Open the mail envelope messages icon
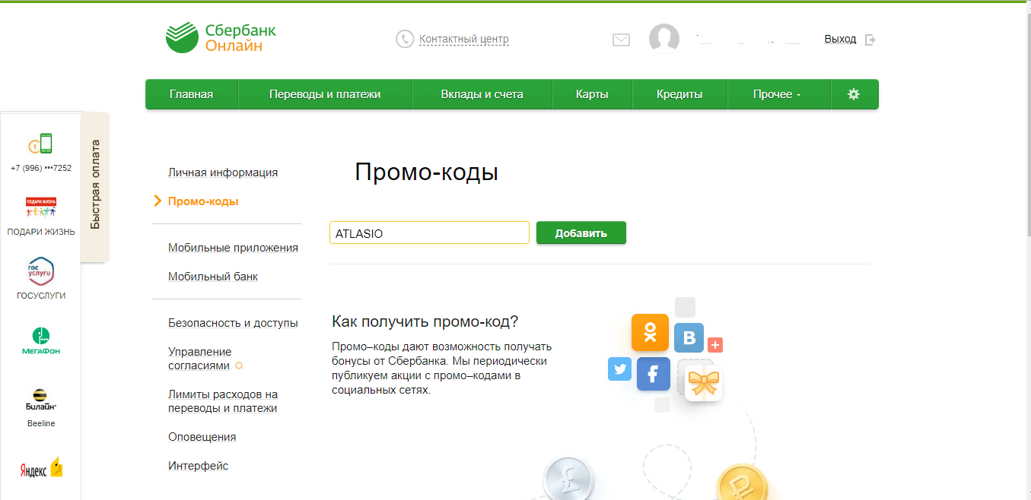 [x=621, y=40]
